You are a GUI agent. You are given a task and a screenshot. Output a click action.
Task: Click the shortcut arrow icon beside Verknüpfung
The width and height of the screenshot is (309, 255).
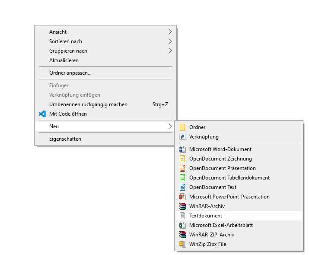click(182, 137)
